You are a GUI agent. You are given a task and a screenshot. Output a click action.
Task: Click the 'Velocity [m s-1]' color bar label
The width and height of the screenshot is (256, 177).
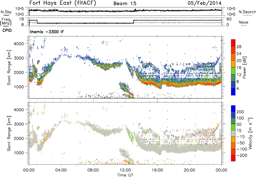[x=250, y=133]
